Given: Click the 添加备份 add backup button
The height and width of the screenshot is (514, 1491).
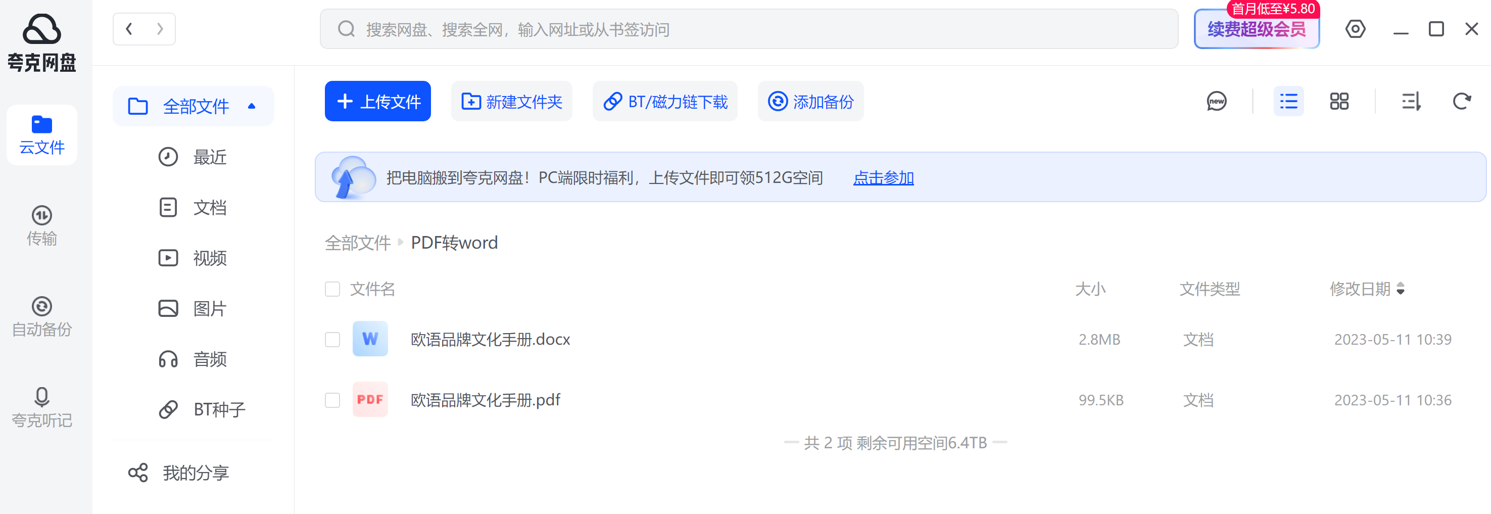Looking at the screenshot, I should 810,101.
